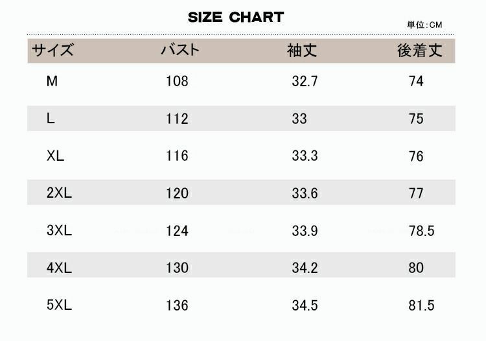Screen dimensions: 486x341
Task: Click sleeve length value 32.7
Action: pyautogui.click(x=305, y=81)
